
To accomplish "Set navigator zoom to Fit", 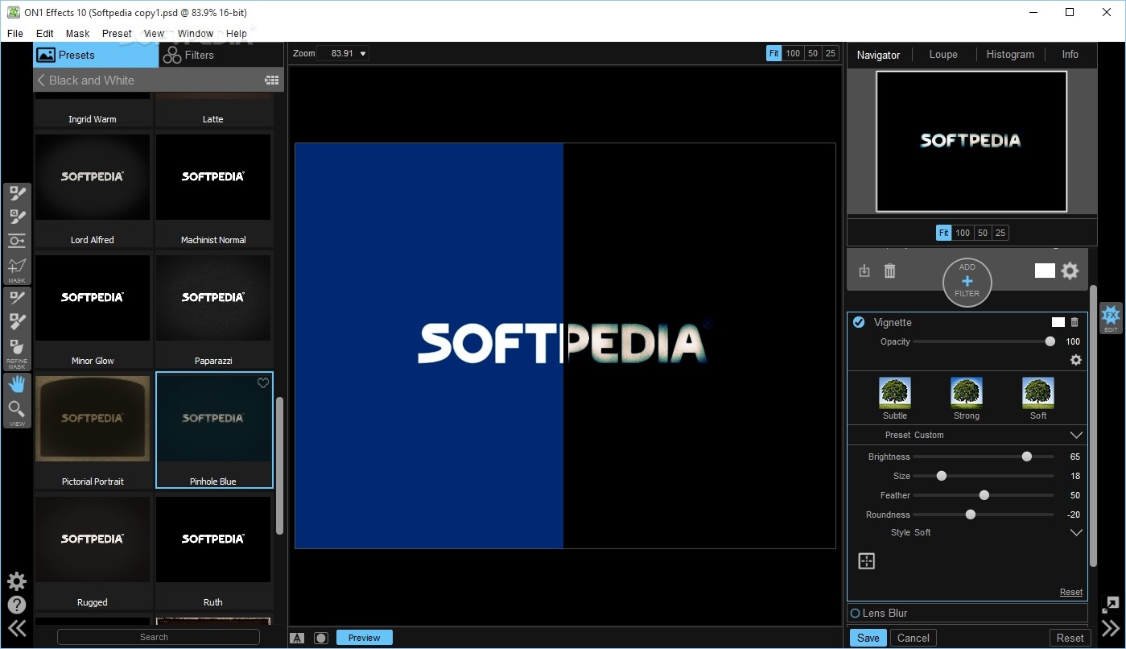I will (944, 233).
